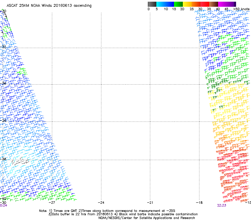
Task: Select the '-24' longitude axis label
Action: tap(101, 203)
